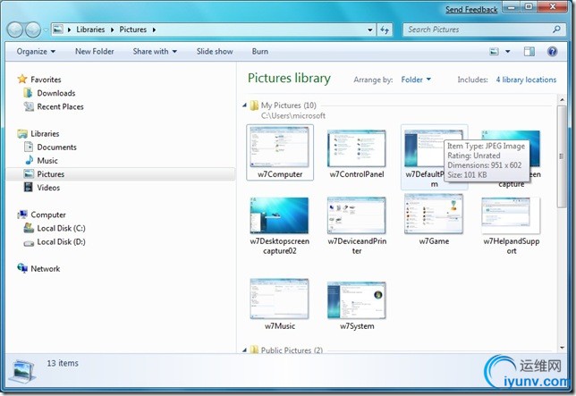The height and width of the screenshot is (396, 576).
Task: Open Help with the question mark icon
Action: pyautogui.click(x=552, y=51)
